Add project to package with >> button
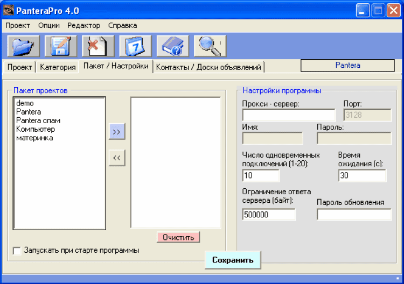This screenshot has height=284, width=404. [x=117, y=132]
